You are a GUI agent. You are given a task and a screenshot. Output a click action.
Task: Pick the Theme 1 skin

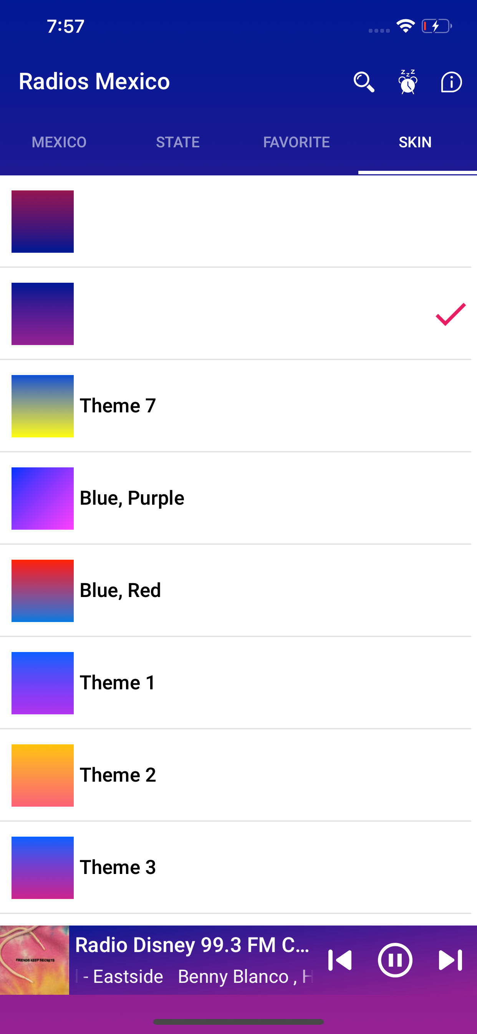(x=118, y=683)
